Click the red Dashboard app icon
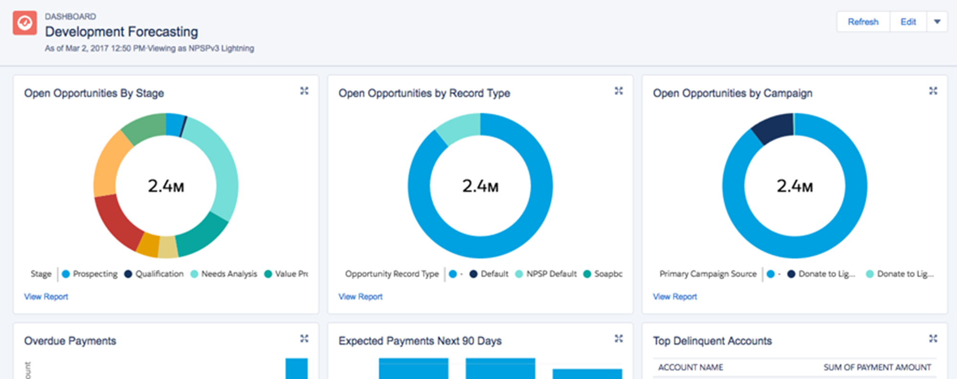957x379 pixels. point(24,23)
